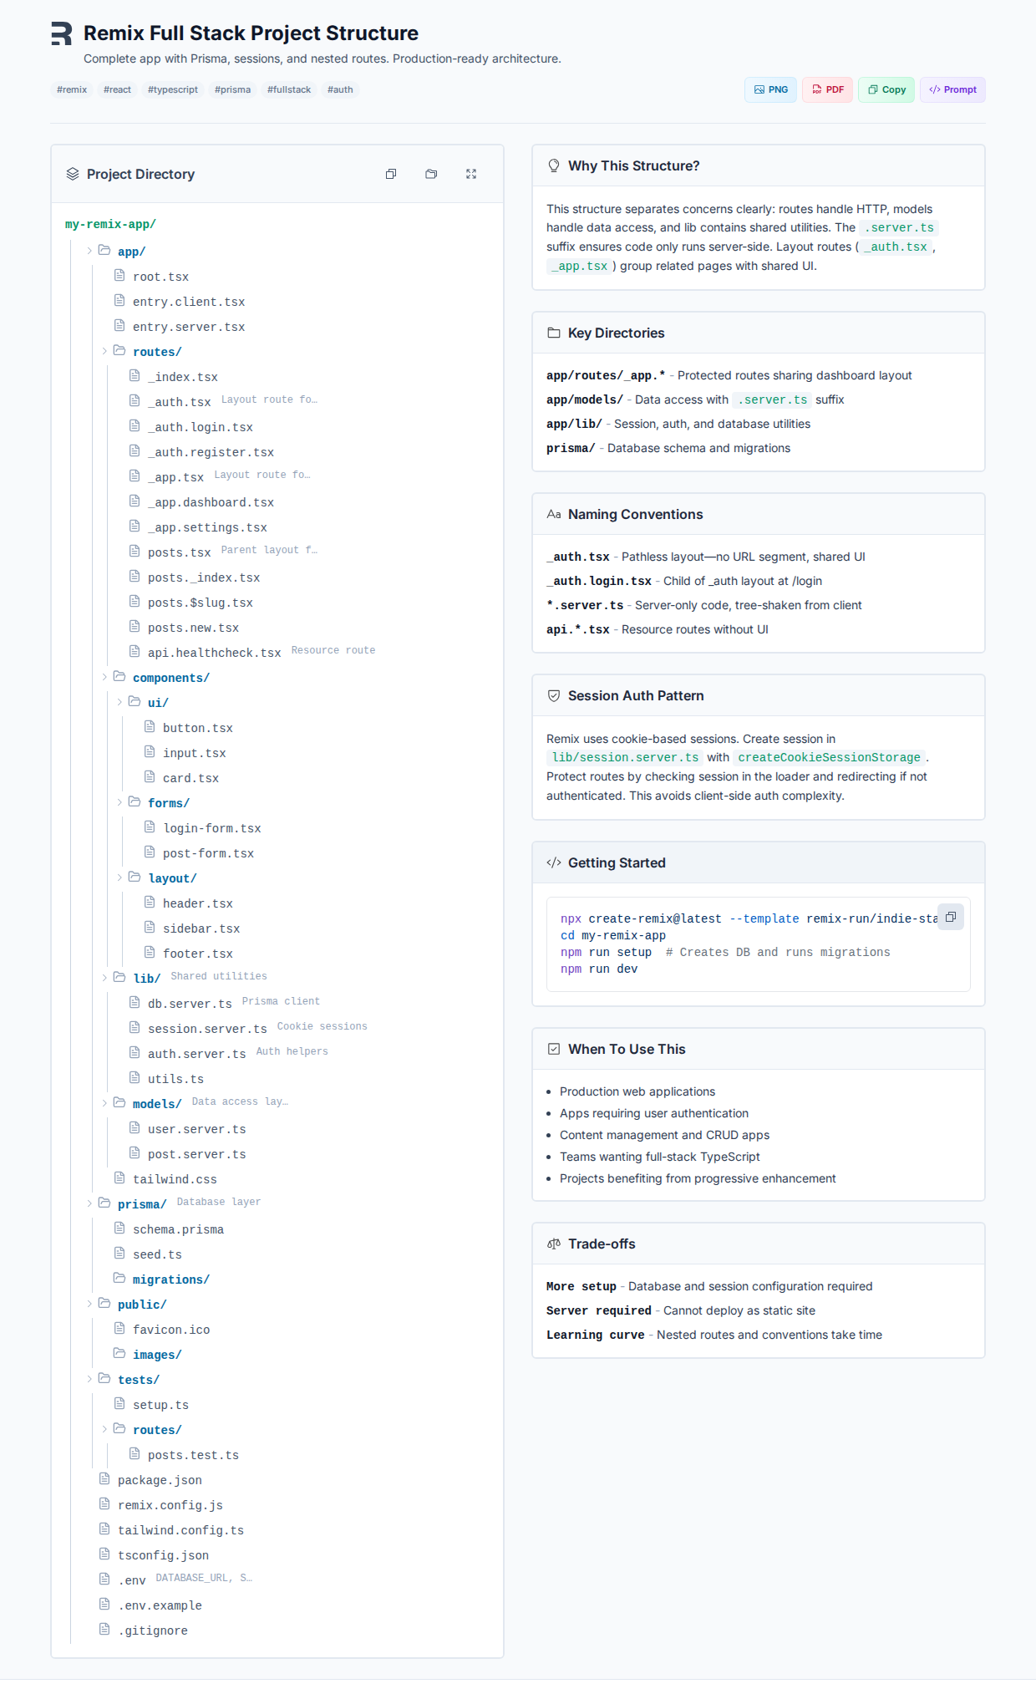Select session.server.ts in the tree

point(207,1029)
